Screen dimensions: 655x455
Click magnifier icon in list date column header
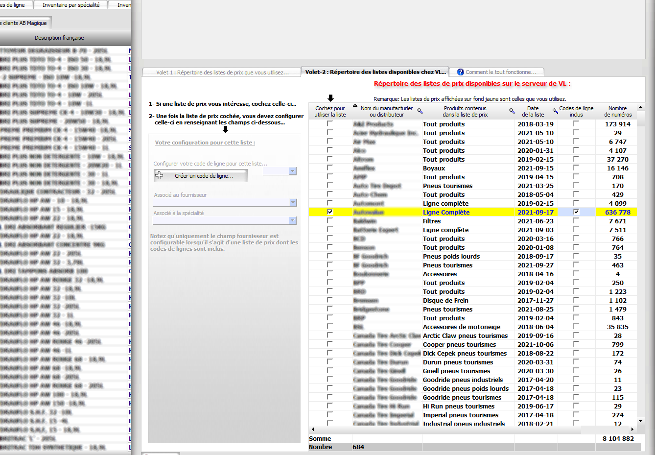555,111
